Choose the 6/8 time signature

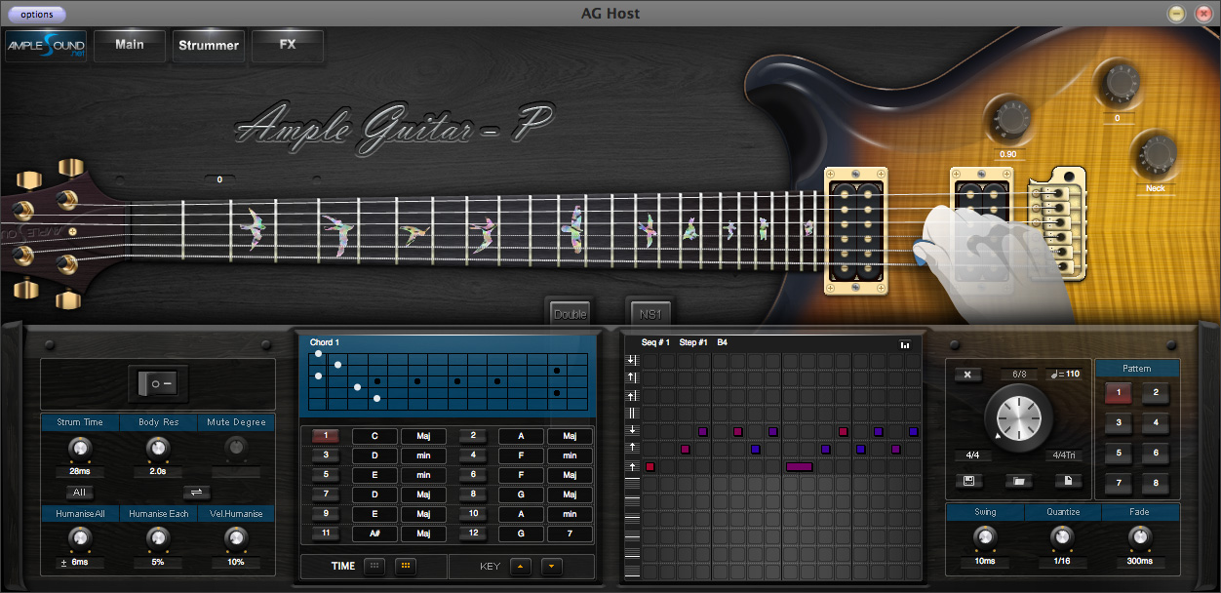[1018, 375]
